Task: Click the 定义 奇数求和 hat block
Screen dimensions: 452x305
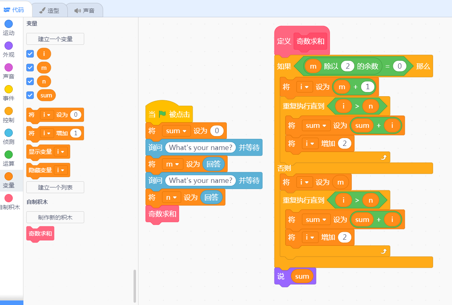Action: click(x=302, y=41)
